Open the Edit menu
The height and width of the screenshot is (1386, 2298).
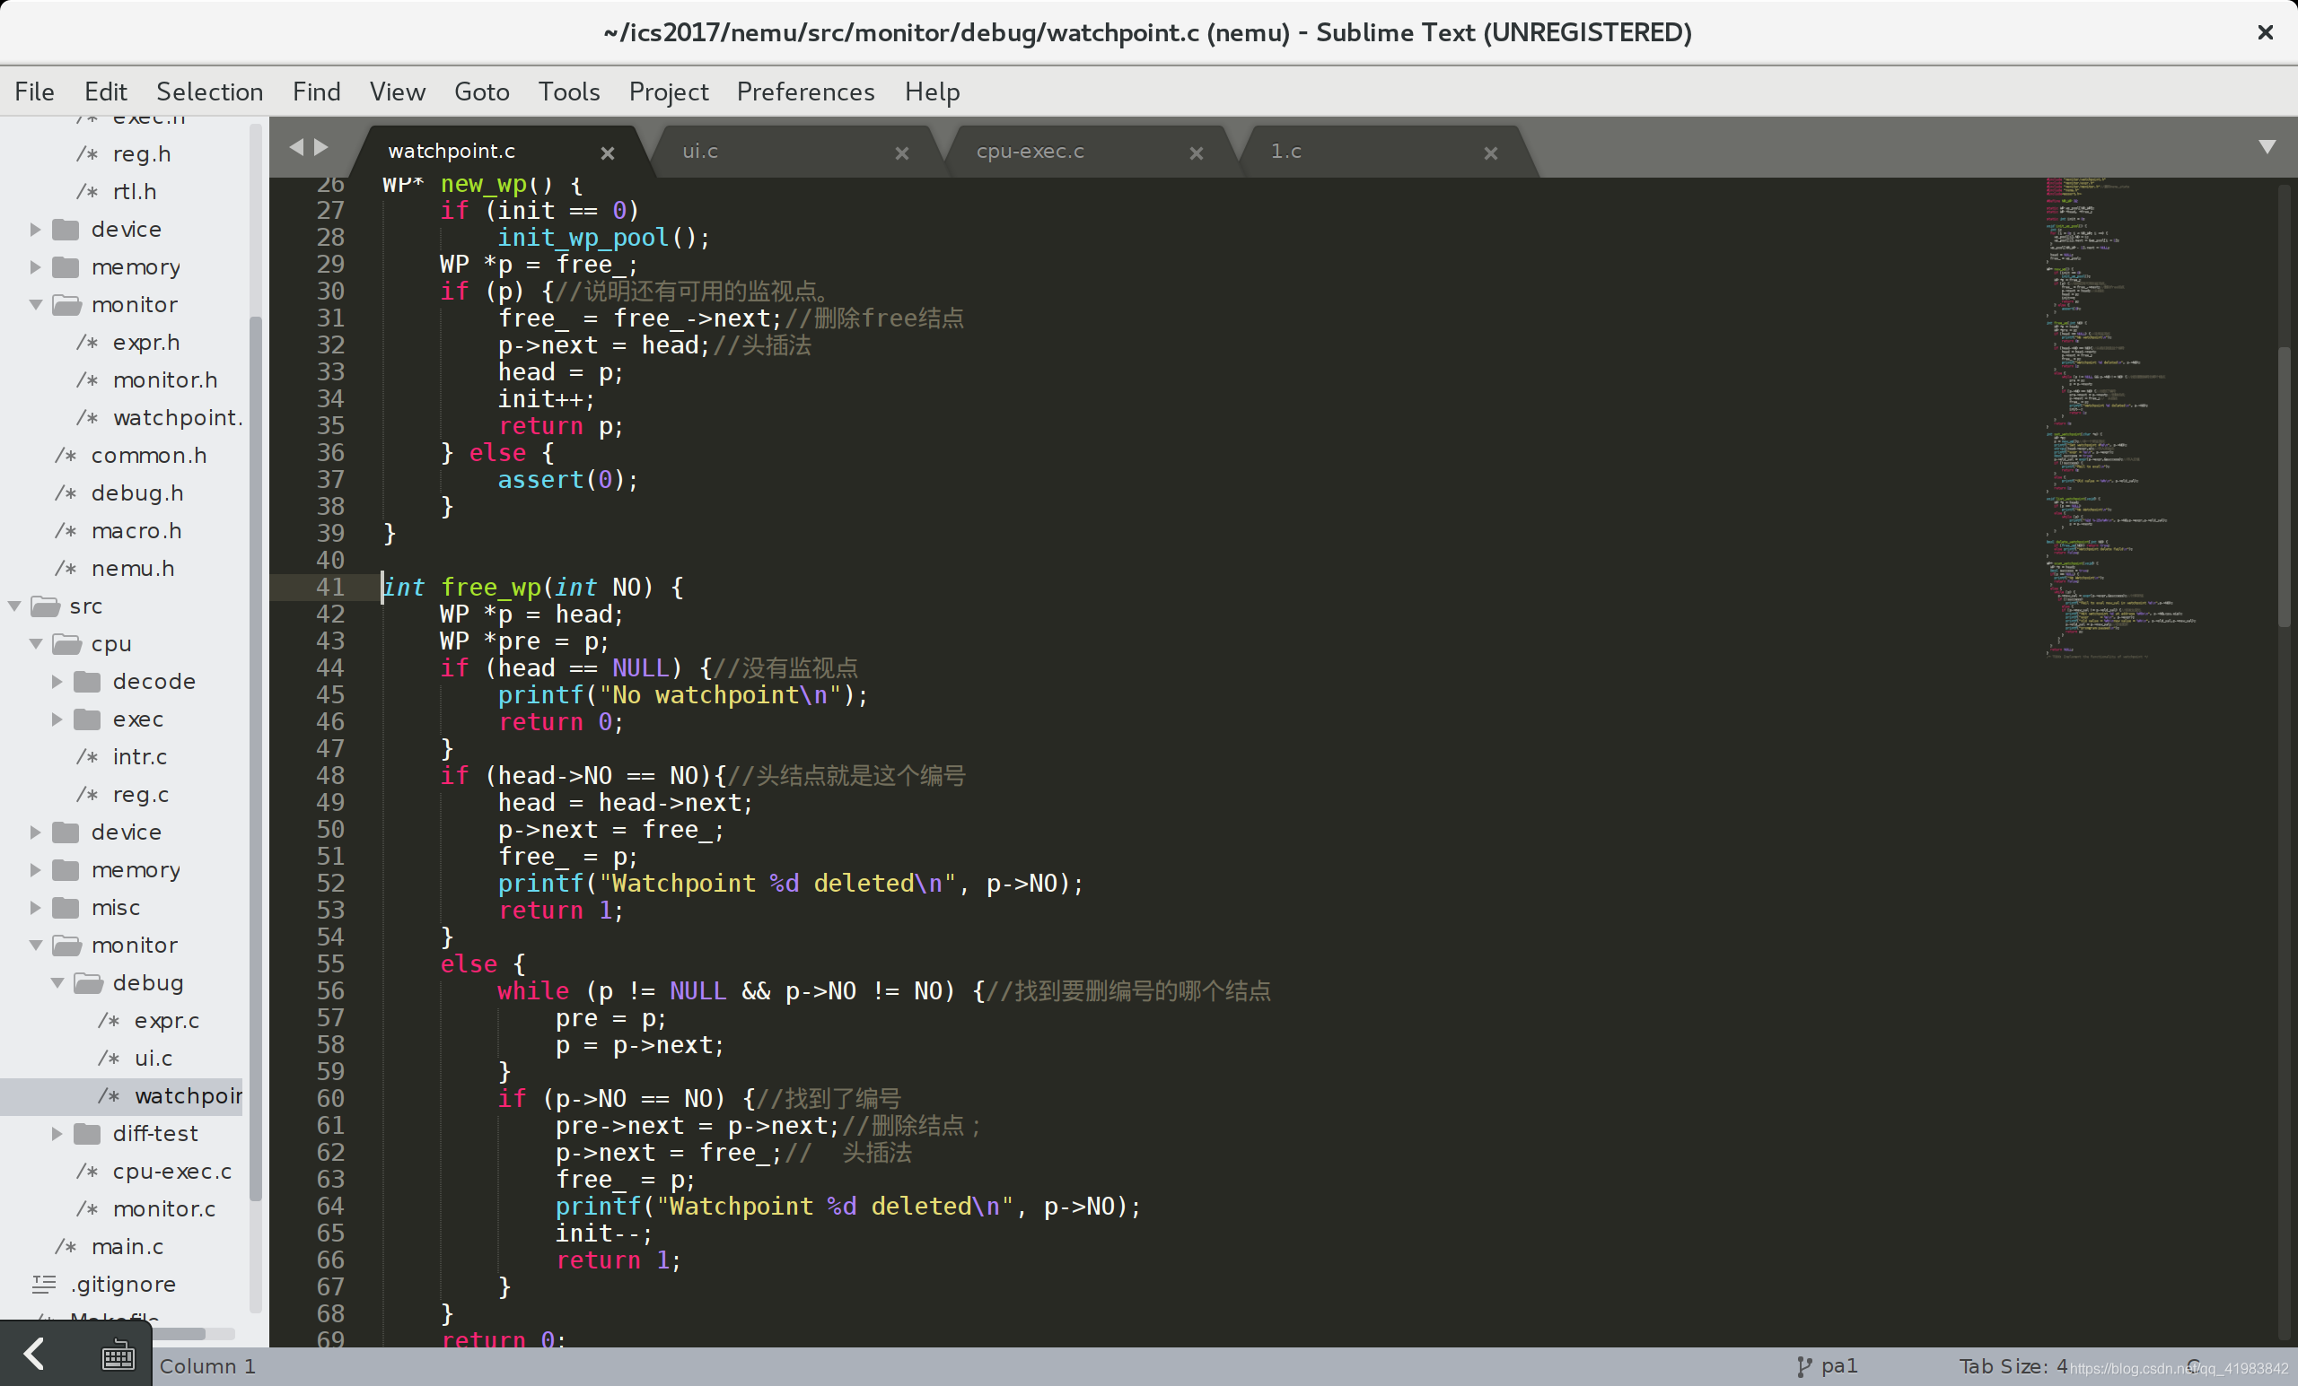click(105, 92)
